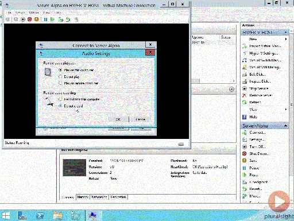The width and height of the screenshot is (294, 221).
Task: Click right arrow of VM list horizontal scrollbar
Action: point(234,81)
